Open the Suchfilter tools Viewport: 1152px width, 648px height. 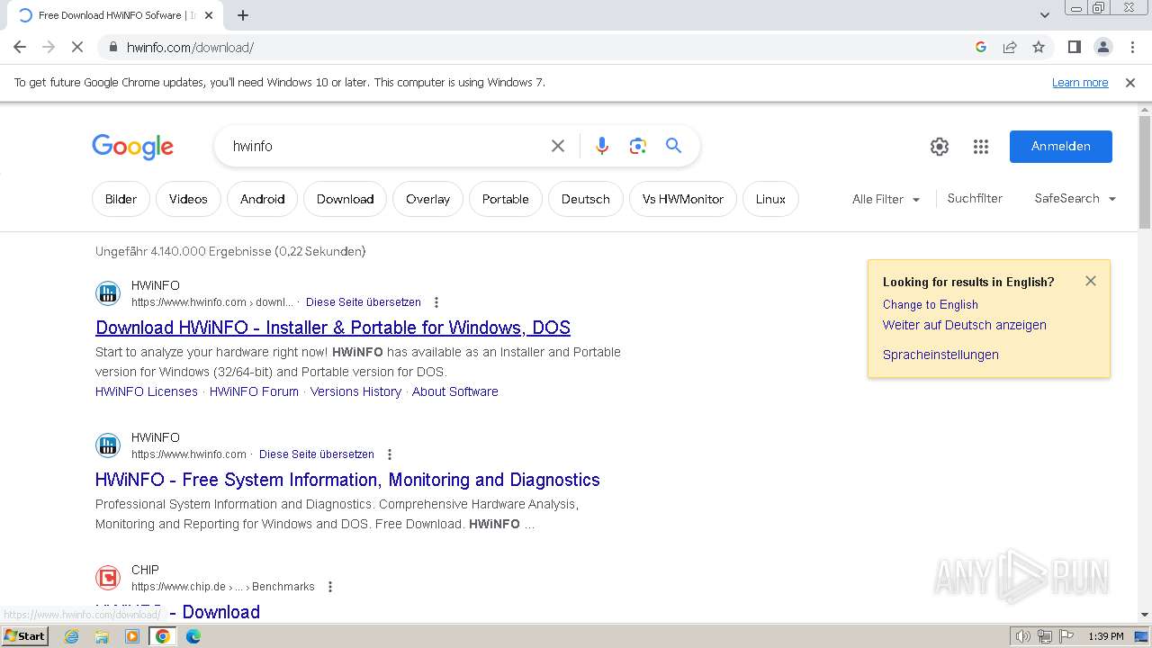pyautogui.click(x=975, y=198)
